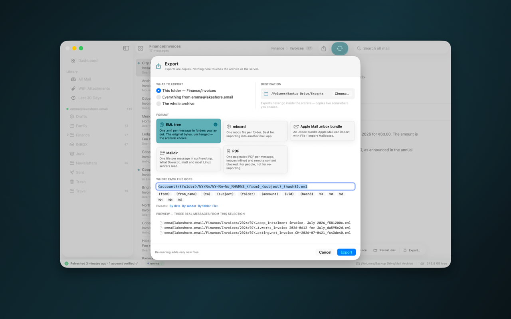This screenshot has height=319, width=511.
Task: Apply the 'By sender' preset
Action: coord(189,206)
